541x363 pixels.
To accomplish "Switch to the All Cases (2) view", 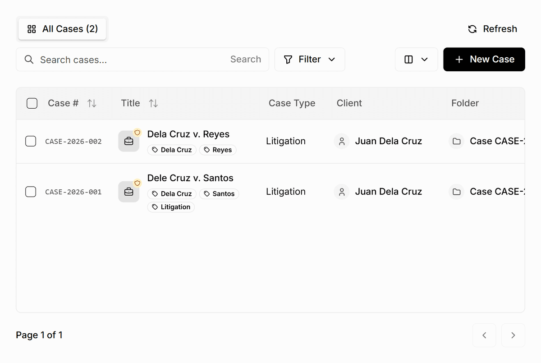I will (62, 28).
